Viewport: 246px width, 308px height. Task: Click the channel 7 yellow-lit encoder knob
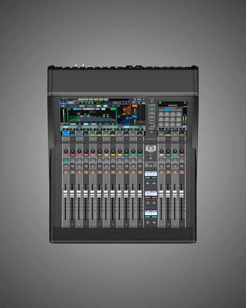[106, 151]
